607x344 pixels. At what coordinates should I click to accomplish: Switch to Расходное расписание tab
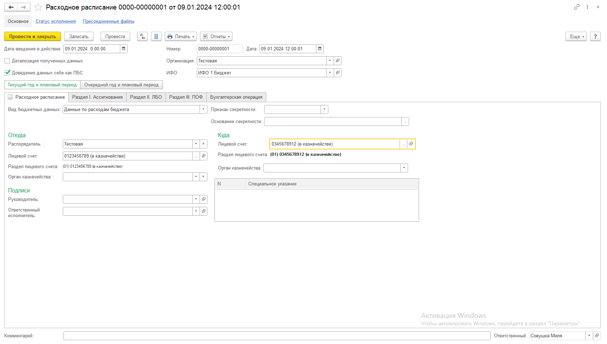click(x=37, y=97)
